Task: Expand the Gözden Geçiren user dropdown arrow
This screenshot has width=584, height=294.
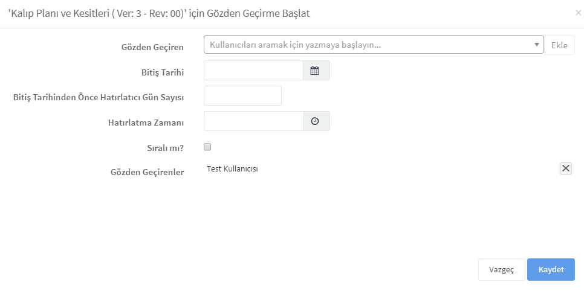Action: pos(536,45)
